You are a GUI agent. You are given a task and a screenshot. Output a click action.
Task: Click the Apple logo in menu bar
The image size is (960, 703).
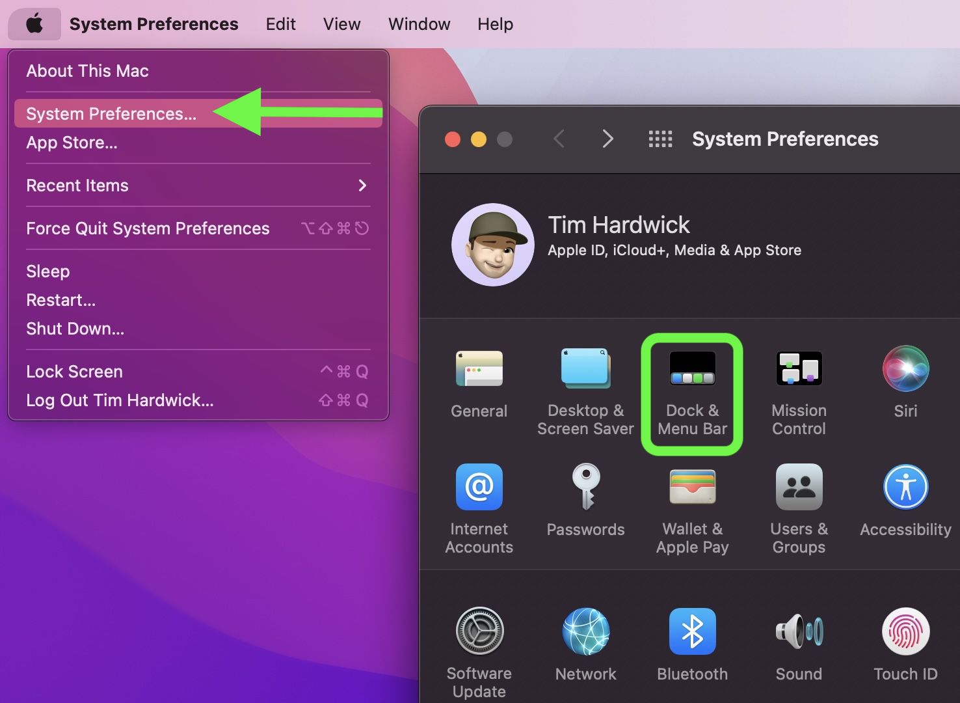[34, 24]
